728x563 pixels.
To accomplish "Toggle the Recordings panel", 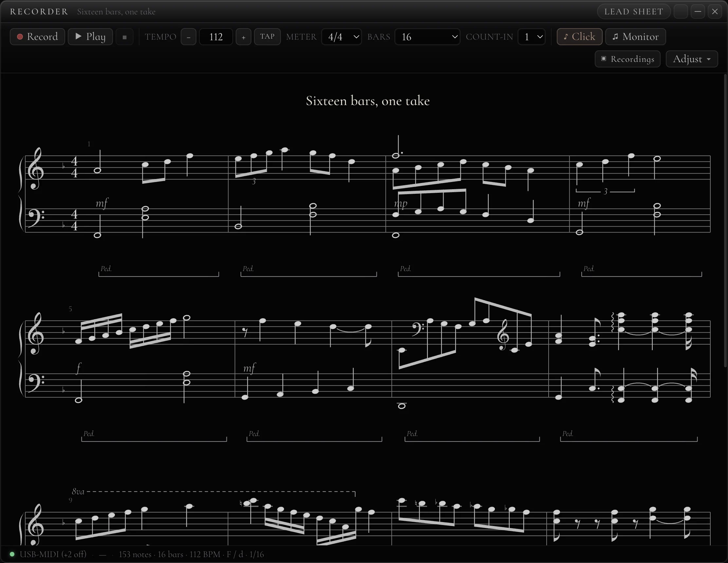I will (x=628, y=59).
